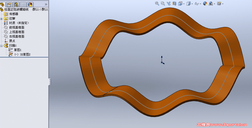252x128 pixels.
Task: Open the FeatureManager design tree tab
Action: (2, 4)
